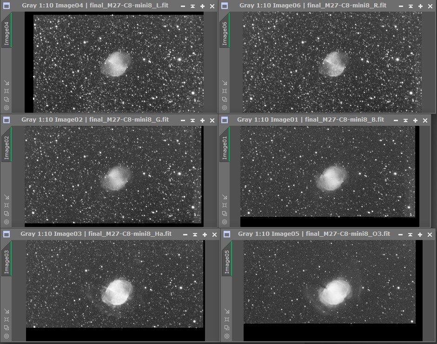Click the fit-view corners icon in Image06 window
This screenshot has height=344, width=437.
point(225,91)
